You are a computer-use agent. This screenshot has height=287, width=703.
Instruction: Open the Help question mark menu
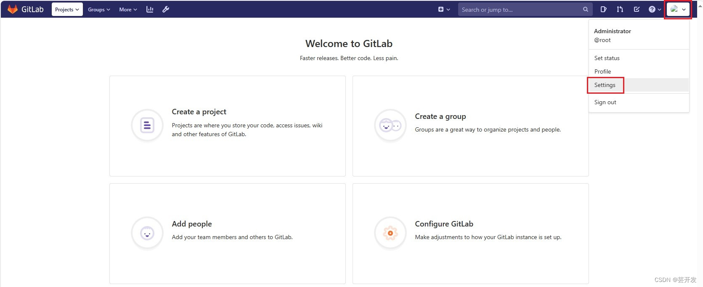click(x=655, y=9)
